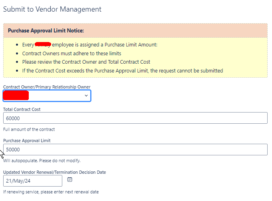
Task: Click 'employee is assigned a Purchase Limit' bullet
Action: pyautogui.click(x=90, y=45)
